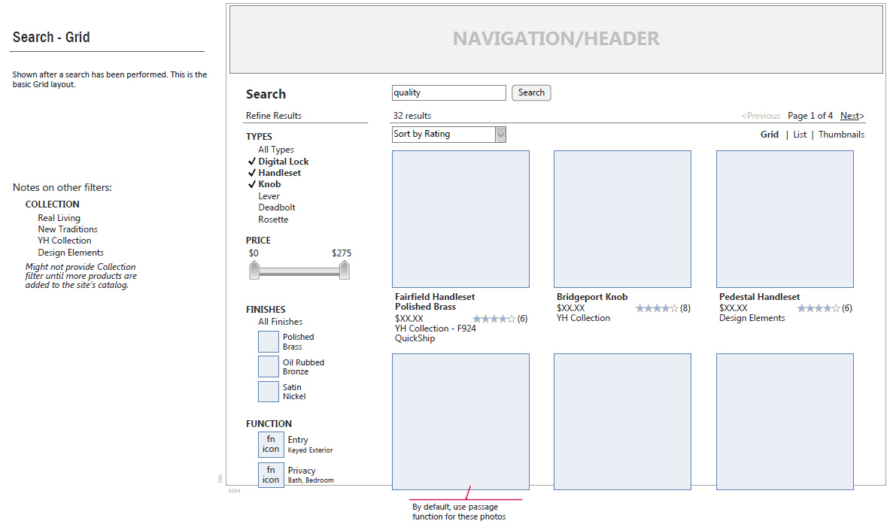Click the Search button
Viewport: 890px width, 527px height.
point(531,93)
